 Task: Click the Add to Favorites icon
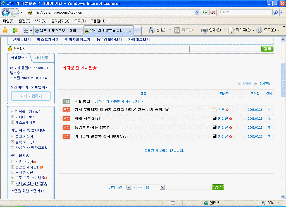coord(15,30)
